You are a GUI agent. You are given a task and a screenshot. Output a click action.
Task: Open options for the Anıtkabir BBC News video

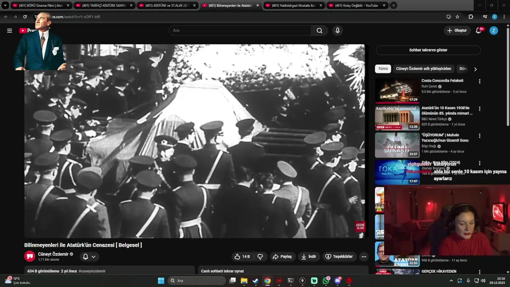(480, 108)
